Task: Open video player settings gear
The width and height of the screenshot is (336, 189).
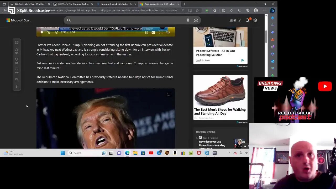Action: [146, 32]
